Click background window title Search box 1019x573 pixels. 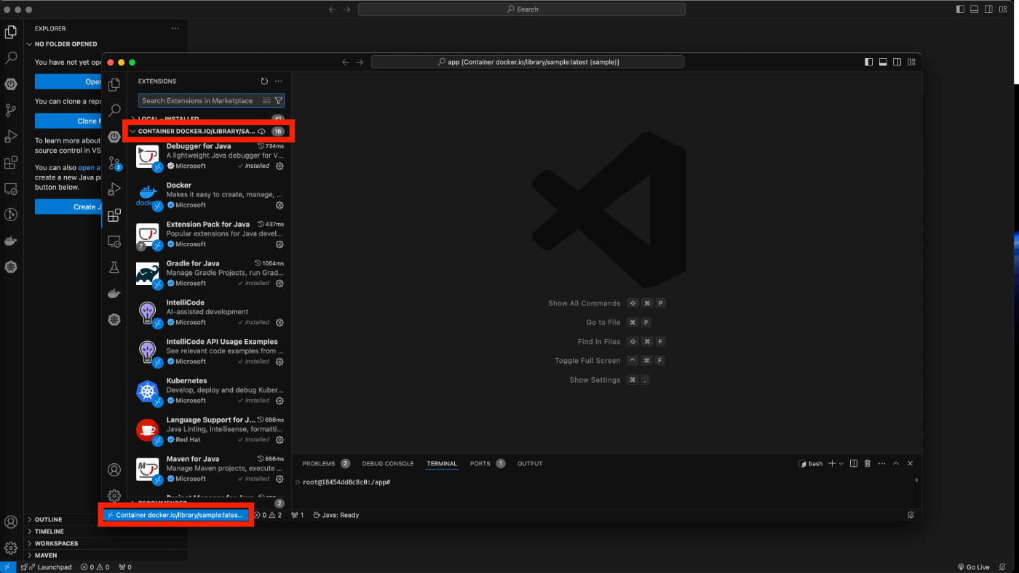[522, 9]
